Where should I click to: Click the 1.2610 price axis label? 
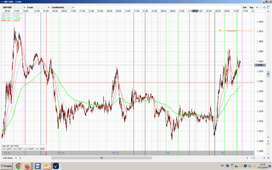[x=260, y=31]
